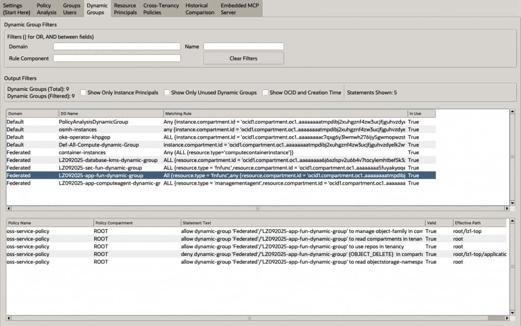
Task: Toggle Show Only Unused Dynamic Groups
Action: 167,92
